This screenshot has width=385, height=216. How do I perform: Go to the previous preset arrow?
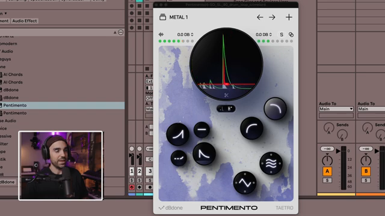tap(260, 17)
